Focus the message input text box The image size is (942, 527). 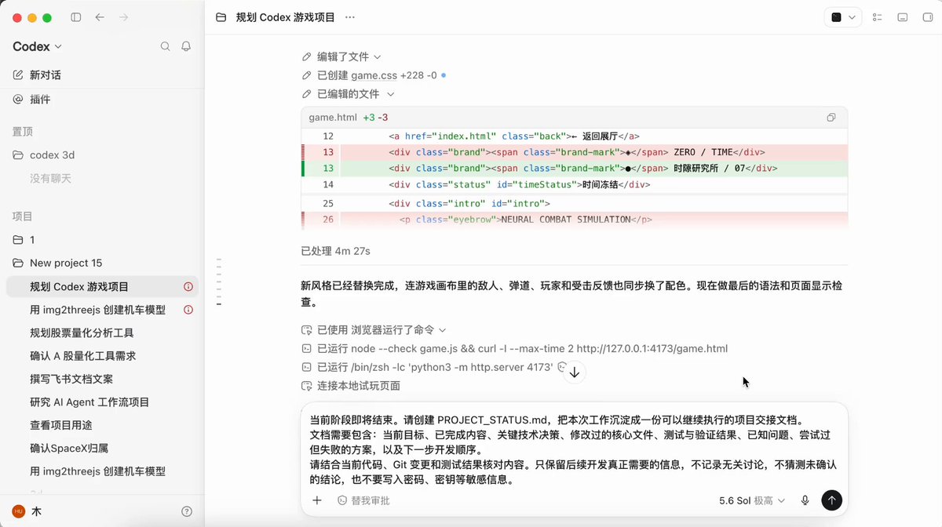click(574, 449)
